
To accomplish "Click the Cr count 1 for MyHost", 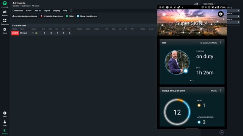I will (63, 33).
